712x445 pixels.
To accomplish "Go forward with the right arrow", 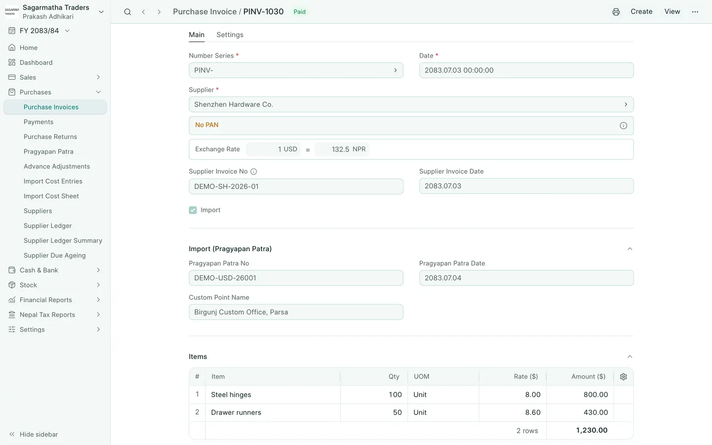I will click(159, 12).
